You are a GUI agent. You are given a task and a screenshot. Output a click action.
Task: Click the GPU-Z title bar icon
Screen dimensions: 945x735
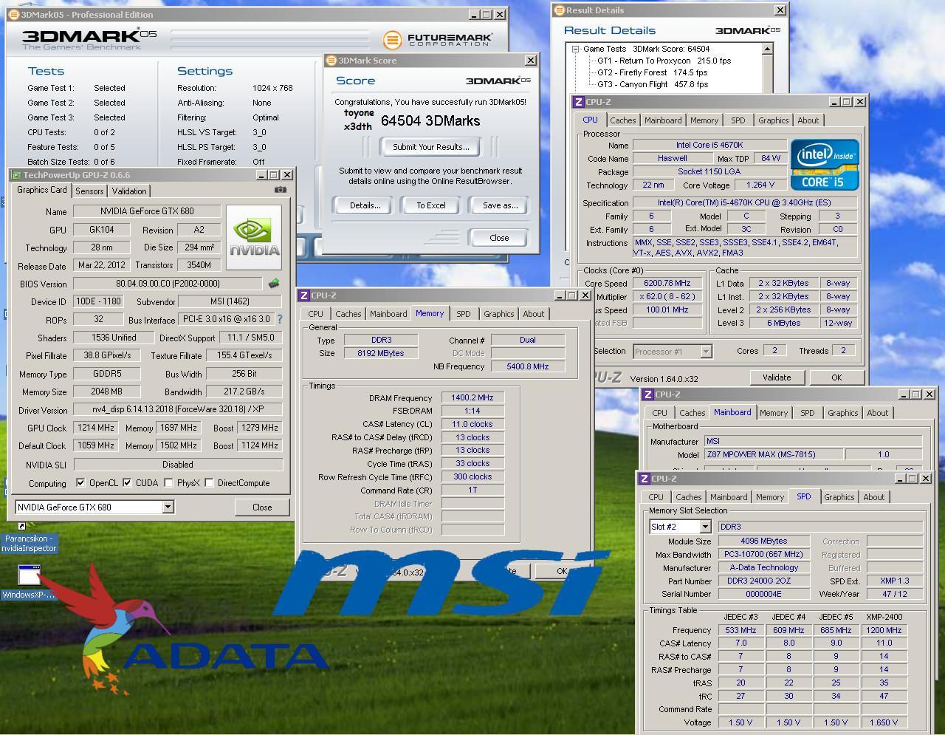[x=16, y=175]
